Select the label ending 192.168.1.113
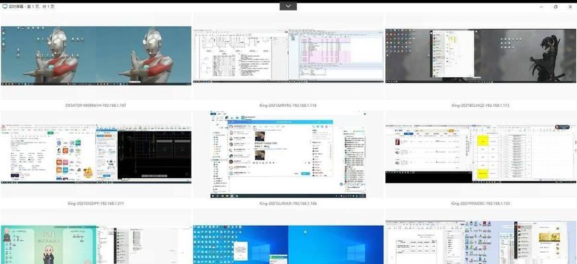The height and width of the screenshot is (264, 577). coord(481,106)
